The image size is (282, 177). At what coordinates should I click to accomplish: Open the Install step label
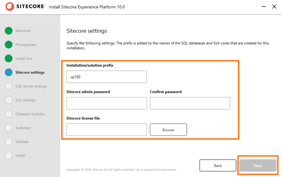[x=20, y=155]
